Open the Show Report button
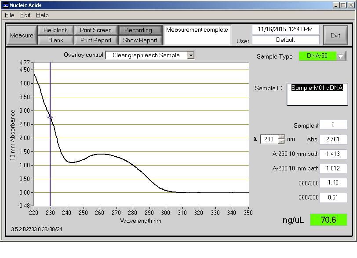The width and height of the screenshot is (357, 258). (x=140, y=40)
